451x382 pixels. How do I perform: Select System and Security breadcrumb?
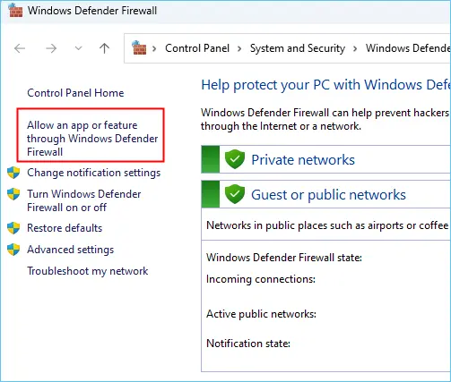(298, 48)
